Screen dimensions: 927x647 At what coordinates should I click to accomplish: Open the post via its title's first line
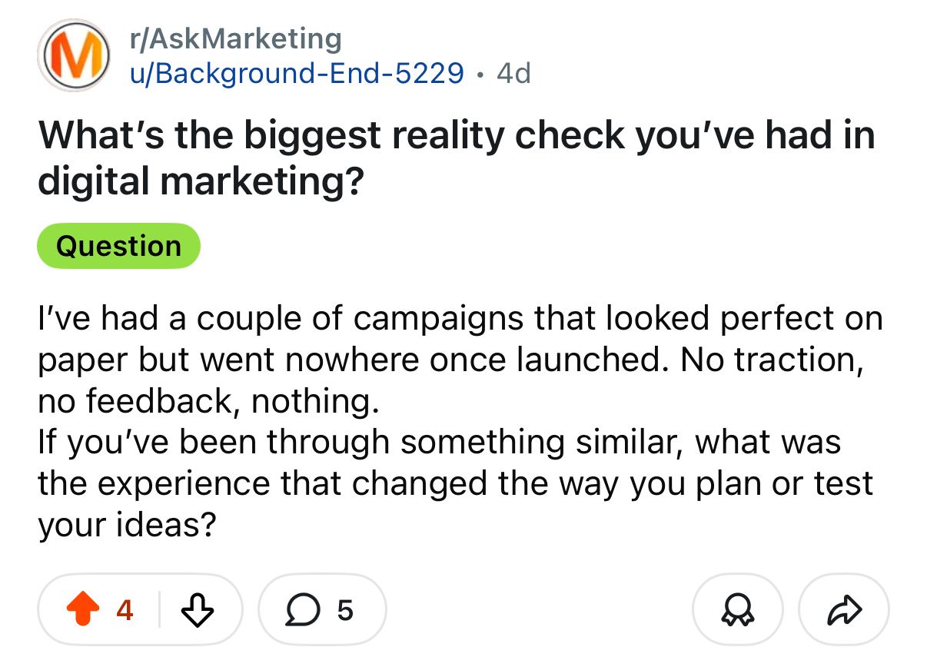pos(457,136)
